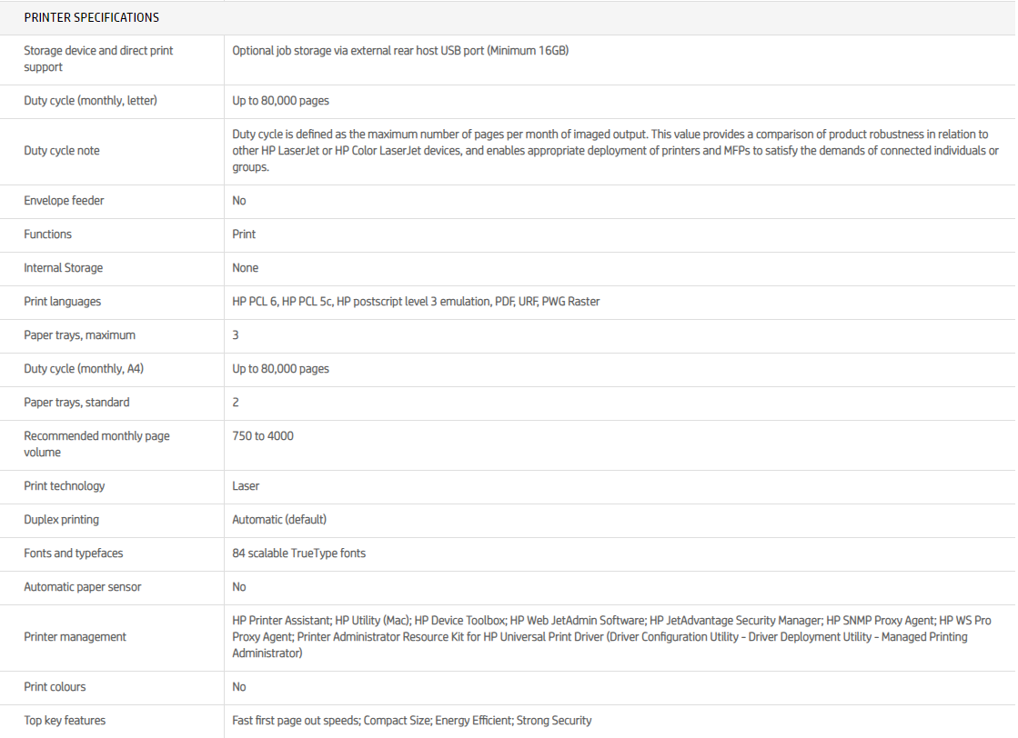Click the 'Automatic (default)' duplex printing value

click(279, 520)
